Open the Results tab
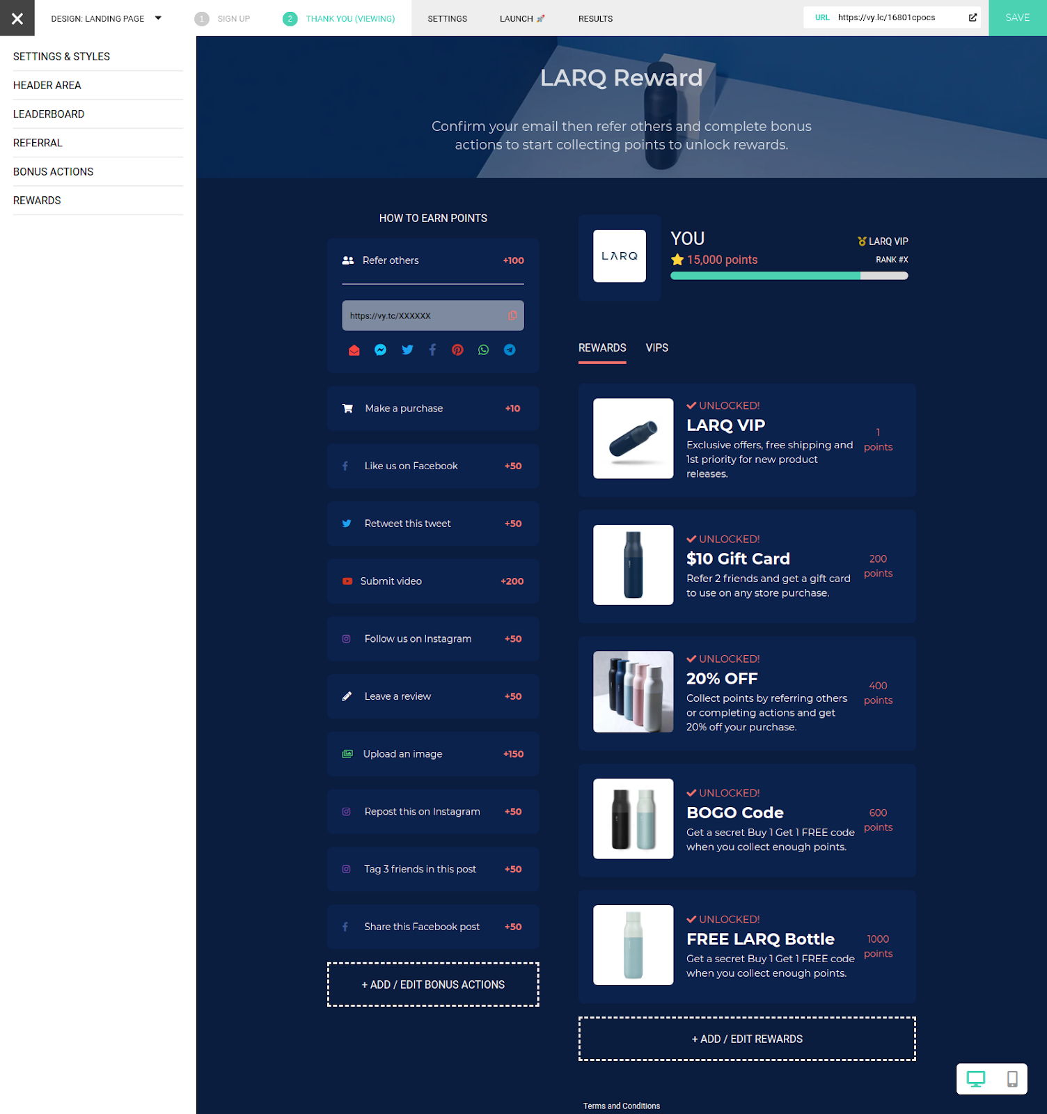The width and height of the screenshot is (1047, 1114). point(595,19)
